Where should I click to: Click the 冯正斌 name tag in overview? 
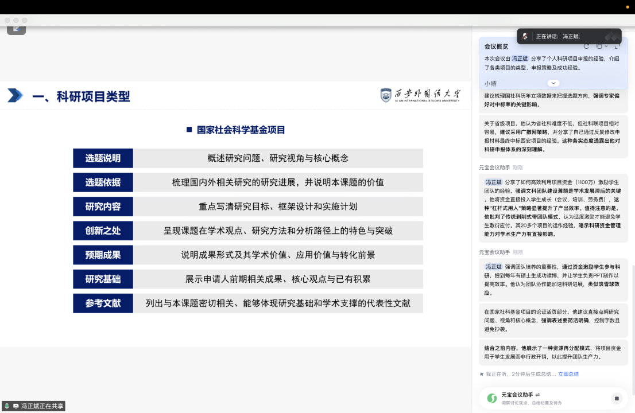520,59
